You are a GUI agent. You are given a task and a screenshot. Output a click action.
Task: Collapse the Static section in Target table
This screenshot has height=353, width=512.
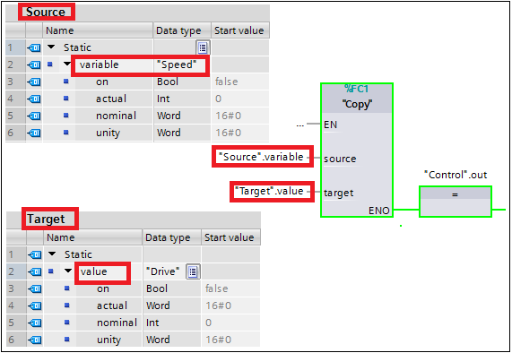point(52,254)
